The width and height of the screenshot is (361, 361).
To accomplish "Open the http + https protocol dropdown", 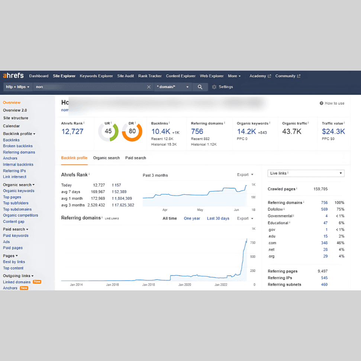I will (17, 87).
